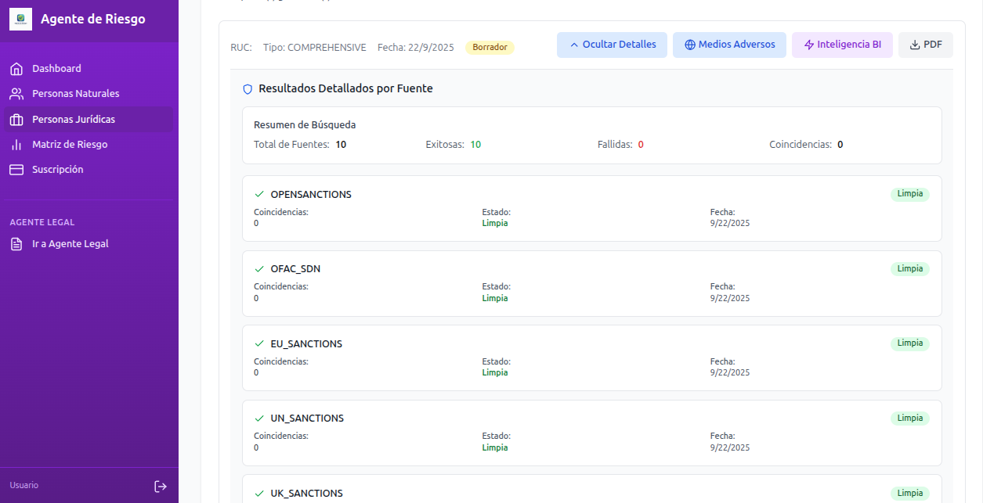Select the OPENSANCTIONS result card
The image size is (983, 503).
[x=591, y=208]
